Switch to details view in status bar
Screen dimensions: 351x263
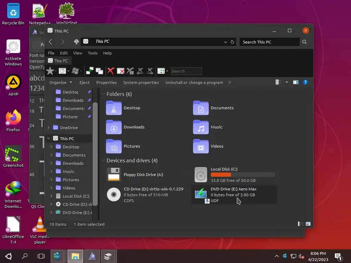(x=300, y=224)
